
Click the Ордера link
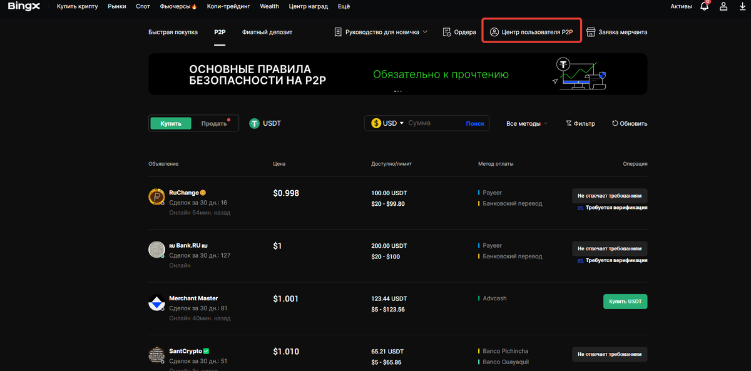coord(459,32)
